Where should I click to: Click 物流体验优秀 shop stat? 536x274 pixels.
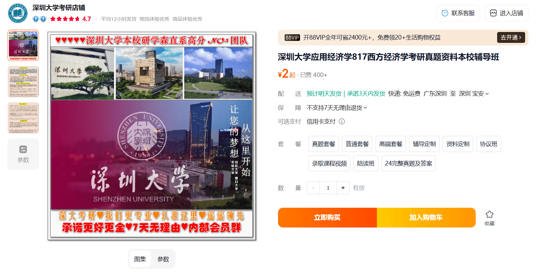pos(155,19)
